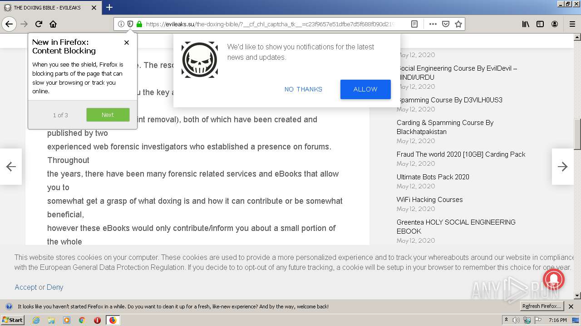Click Refresh Firefox button
Screen dimensions: 581x326
(x=542, y=306)
